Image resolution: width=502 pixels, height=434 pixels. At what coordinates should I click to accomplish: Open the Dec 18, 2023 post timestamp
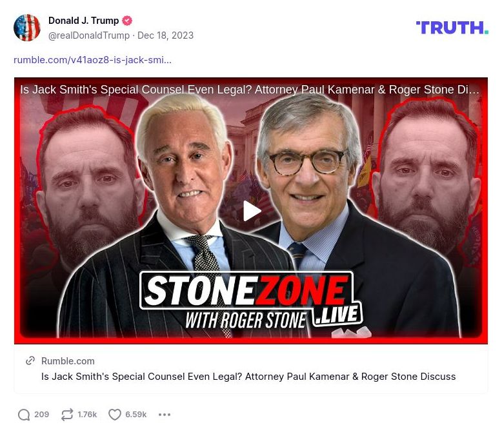(166, 35)
